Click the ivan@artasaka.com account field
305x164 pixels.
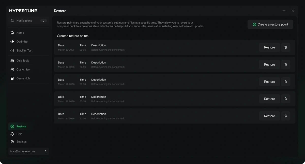(x=28, y=151)
